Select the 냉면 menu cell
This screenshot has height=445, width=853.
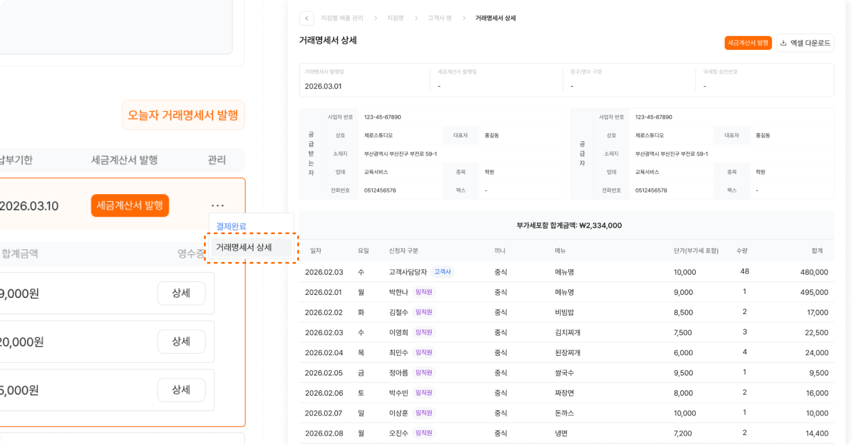pos(562,433)
